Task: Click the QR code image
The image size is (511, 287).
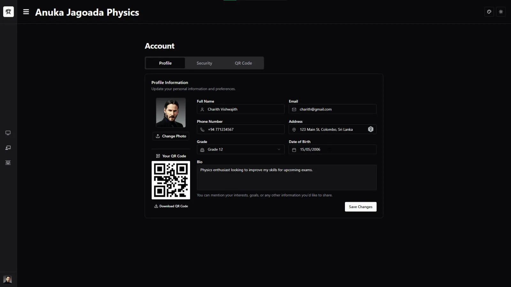Action: [x=171, y=180]
